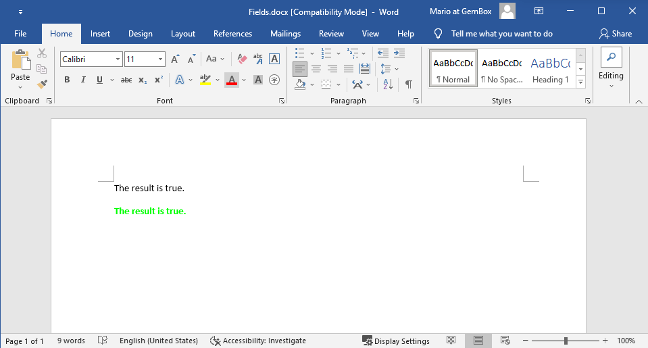Click the Format Painter brush icon
This screenshot has height=348, width=648.
click(42, 84)
